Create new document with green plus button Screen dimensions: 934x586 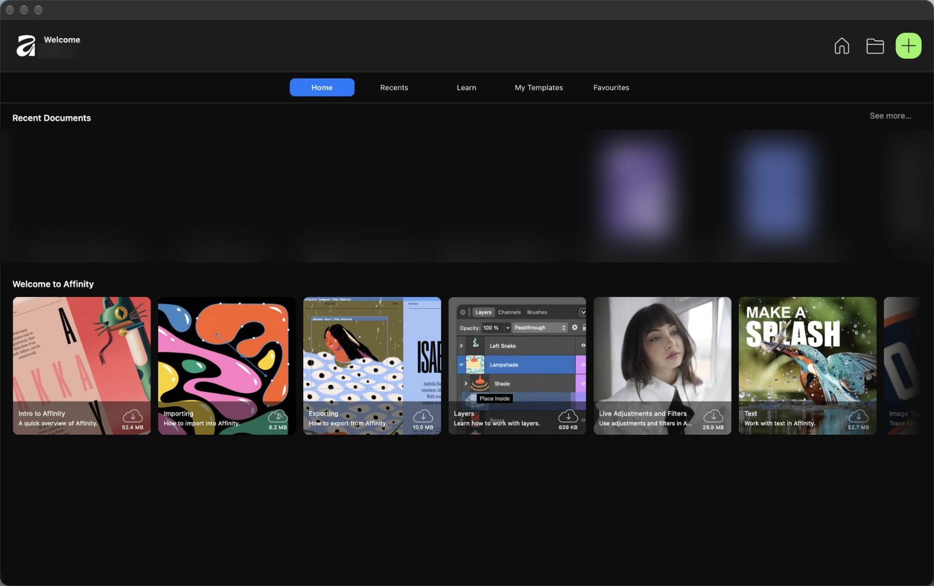908,46
